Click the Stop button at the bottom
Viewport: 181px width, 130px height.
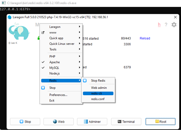(x=25, y=122)
